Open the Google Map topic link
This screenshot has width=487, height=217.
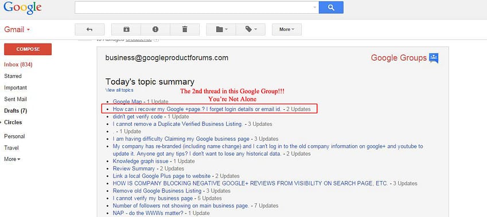pyautogui.click(x=127, y=102)
